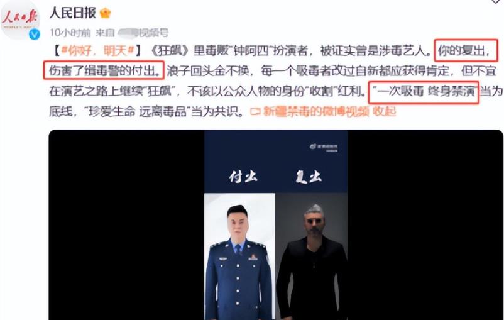Play the embedded video
This screenshot has width=504, height=320.
[276, 225]
